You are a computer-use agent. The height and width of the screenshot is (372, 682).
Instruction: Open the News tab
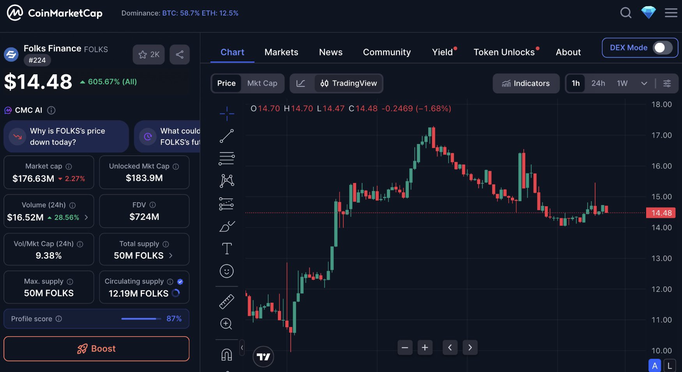click(x=331, y=52)
